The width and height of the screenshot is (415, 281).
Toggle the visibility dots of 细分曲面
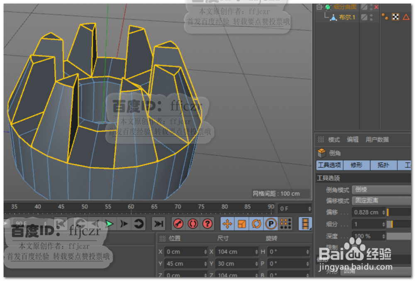click(x=371, y=7)
